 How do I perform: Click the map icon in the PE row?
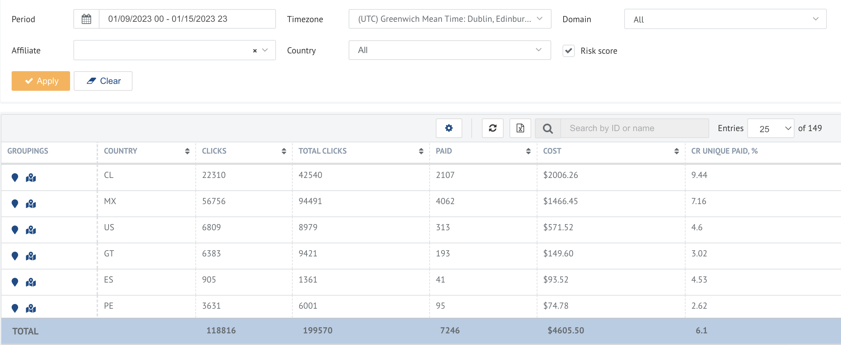tap(31, 308)
